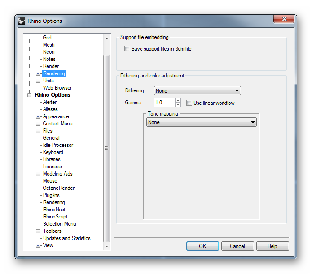Enable Save support files in 3dm file

pos(127,49)
